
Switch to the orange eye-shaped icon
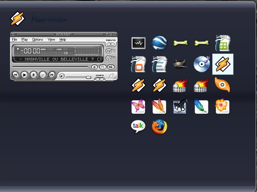pos(222,85)
